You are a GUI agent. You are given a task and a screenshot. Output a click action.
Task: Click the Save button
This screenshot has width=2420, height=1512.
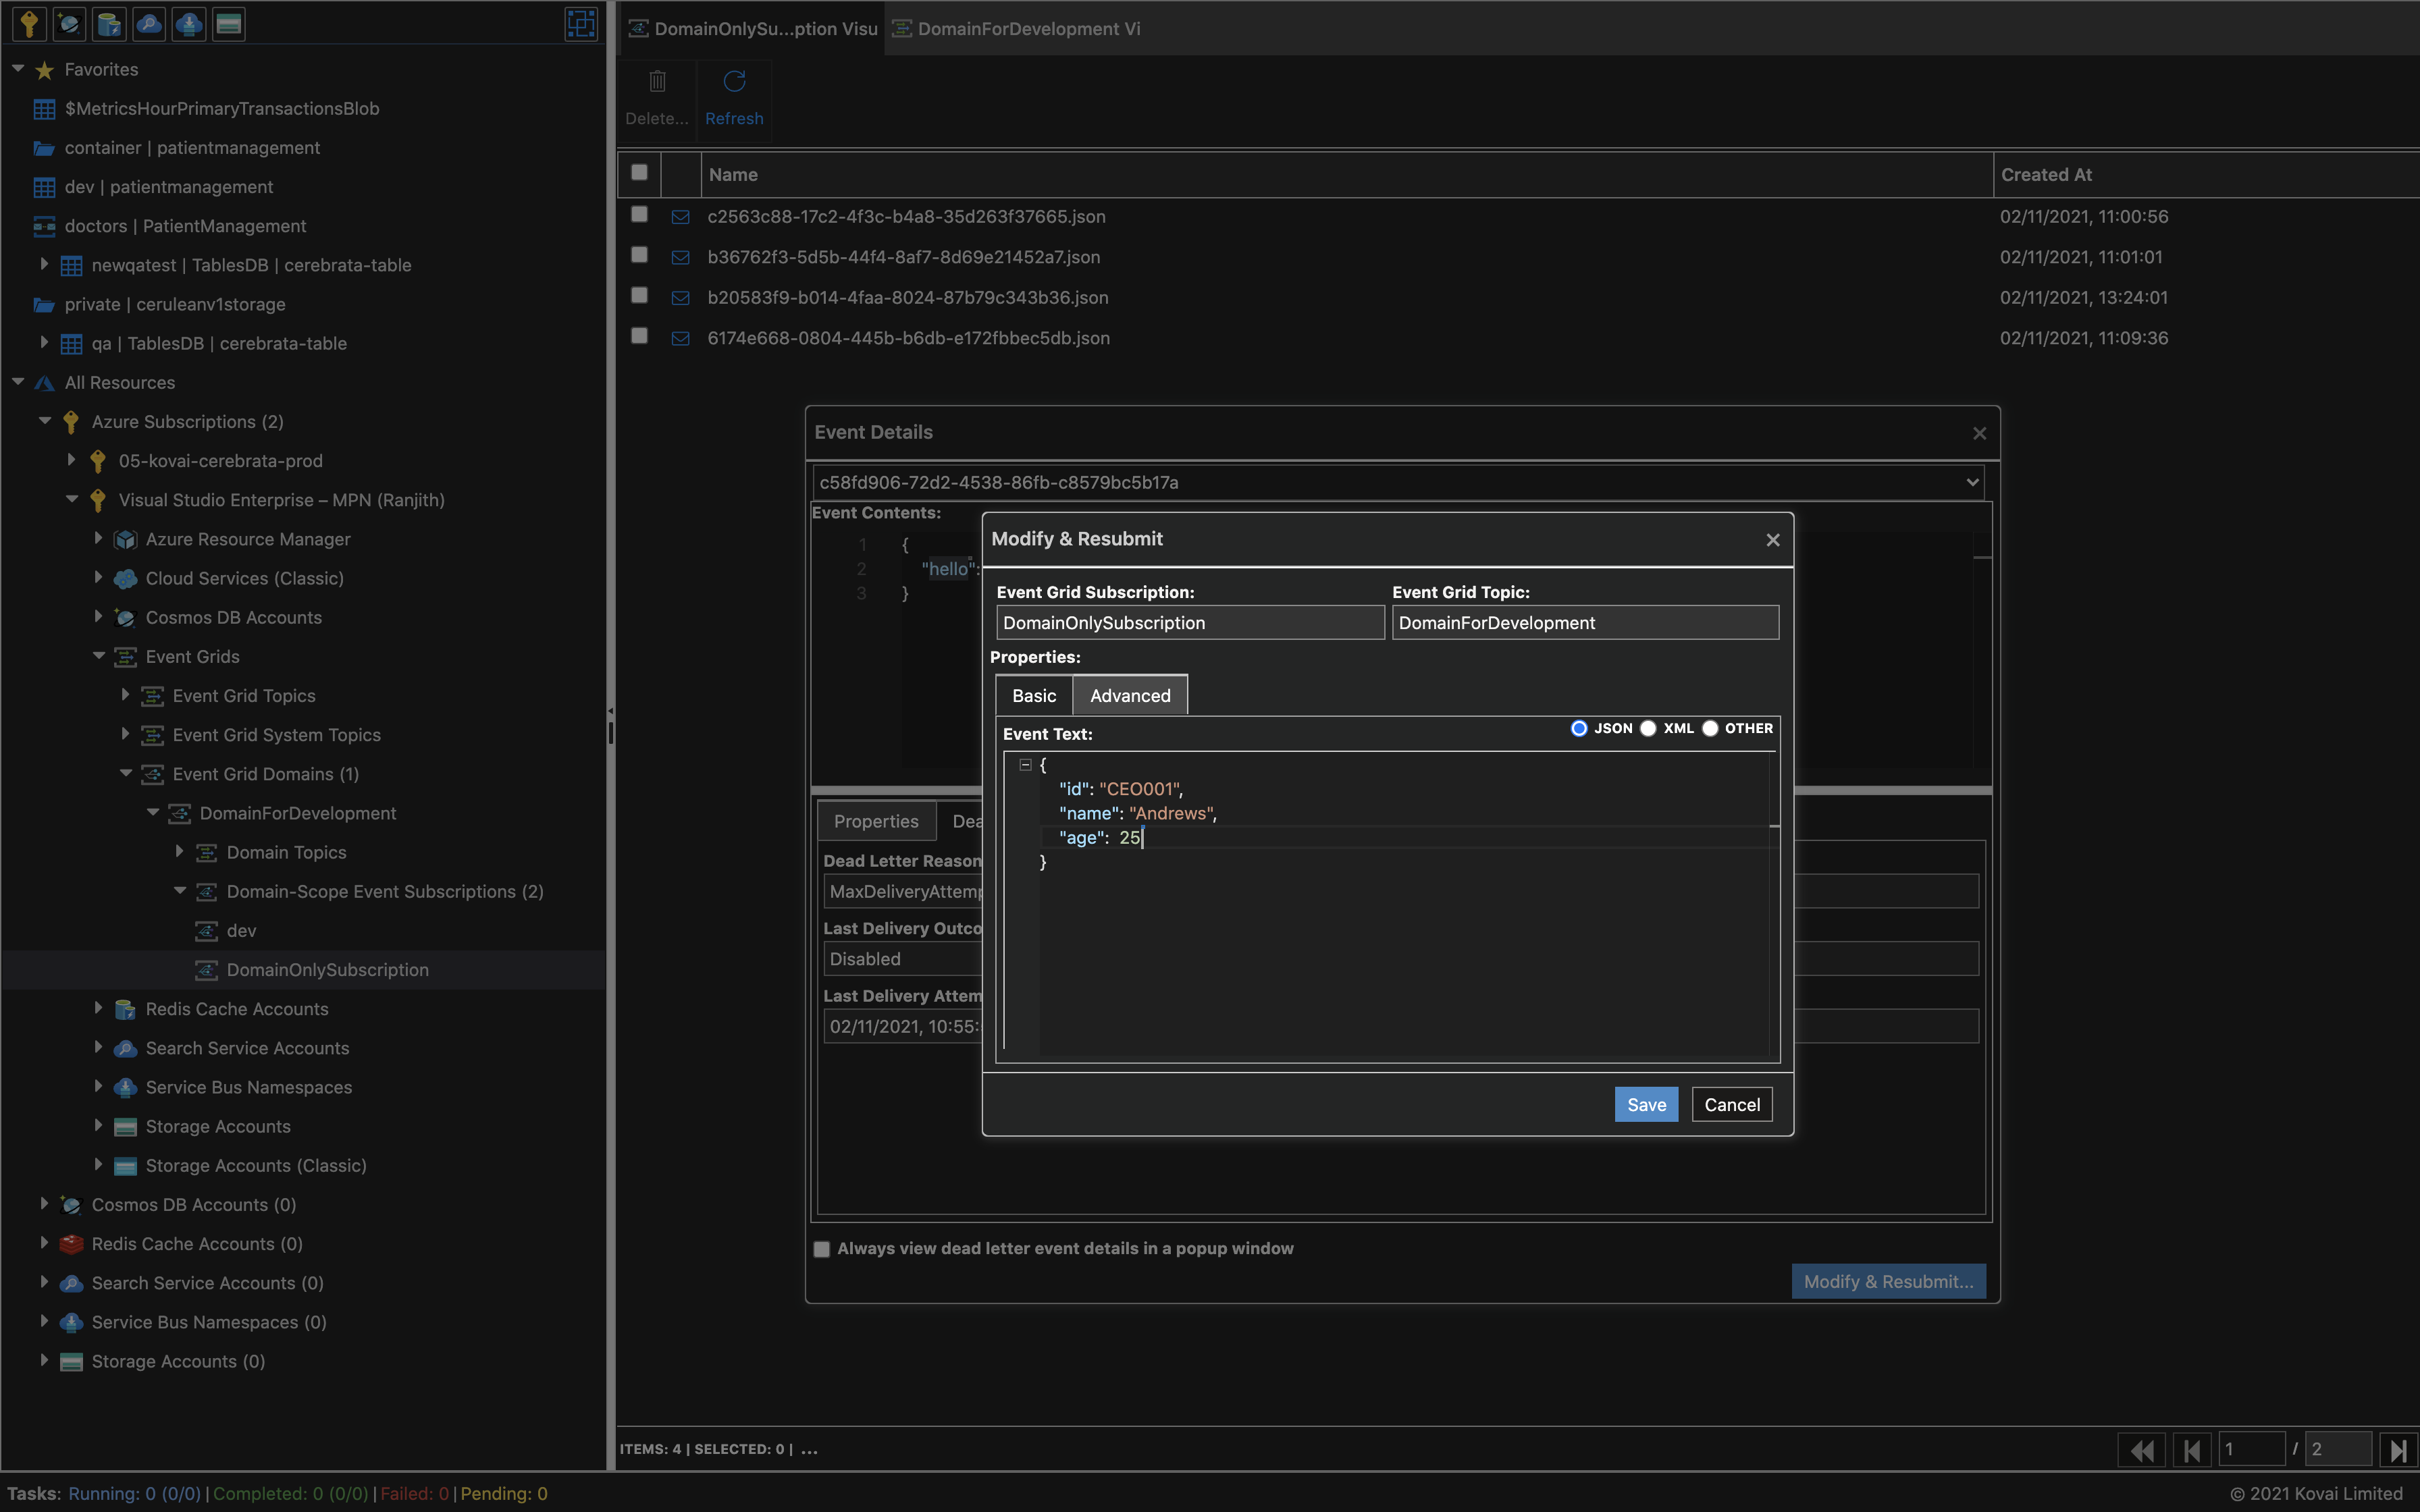click(1646, 1105)
